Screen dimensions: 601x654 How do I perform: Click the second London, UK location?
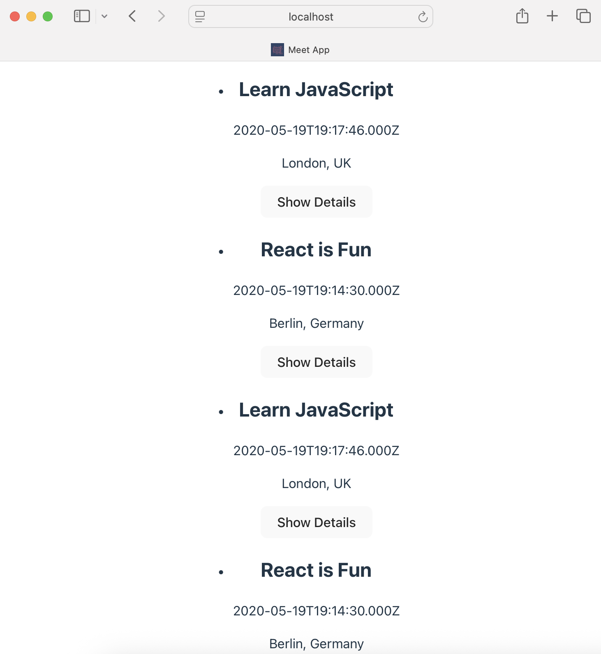[317, 484]
